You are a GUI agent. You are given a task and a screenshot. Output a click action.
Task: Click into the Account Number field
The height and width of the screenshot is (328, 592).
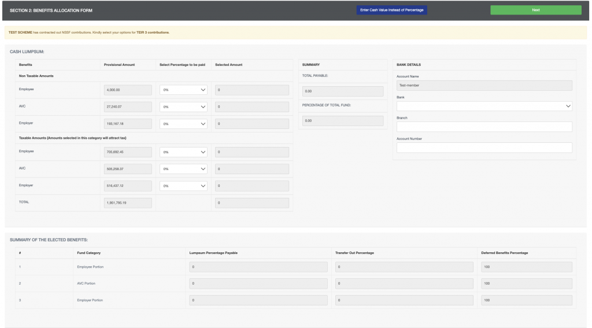coord(484,148)
